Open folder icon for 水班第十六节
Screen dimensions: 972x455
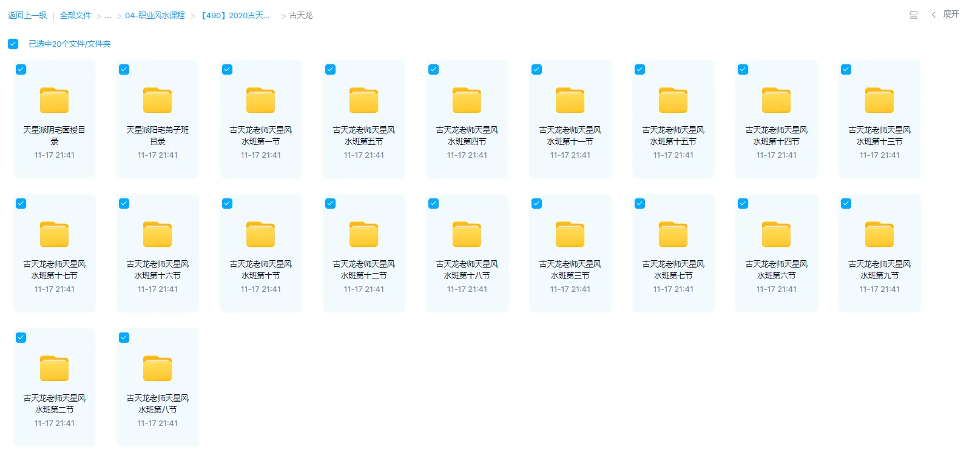(157, 234)
